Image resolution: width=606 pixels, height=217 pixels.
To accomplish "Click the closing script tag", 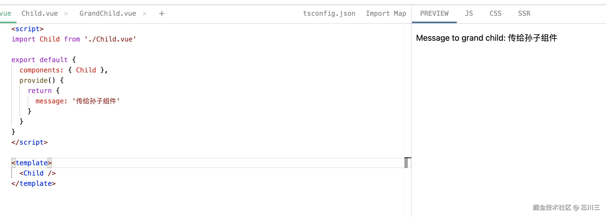I will point(29,142).
